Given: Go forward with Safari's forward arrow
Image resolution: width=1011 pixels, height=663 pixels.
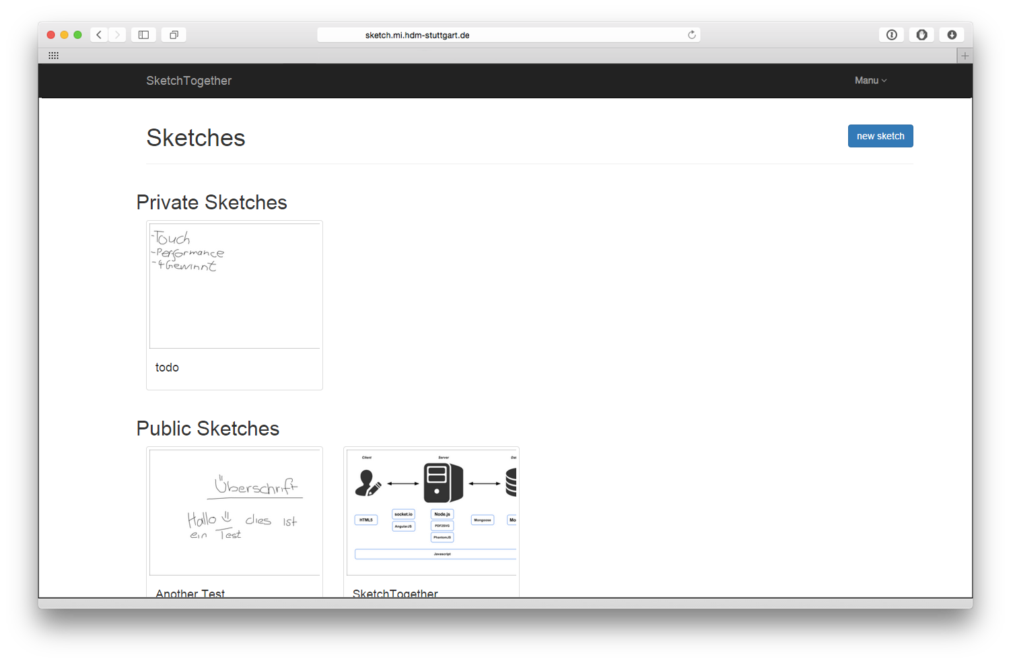Looking at the screenshot, I should tap(117, 35).
